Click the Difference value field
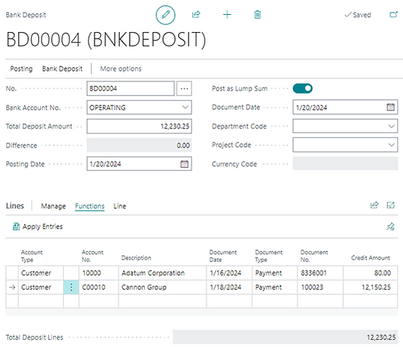 point(139,145)
